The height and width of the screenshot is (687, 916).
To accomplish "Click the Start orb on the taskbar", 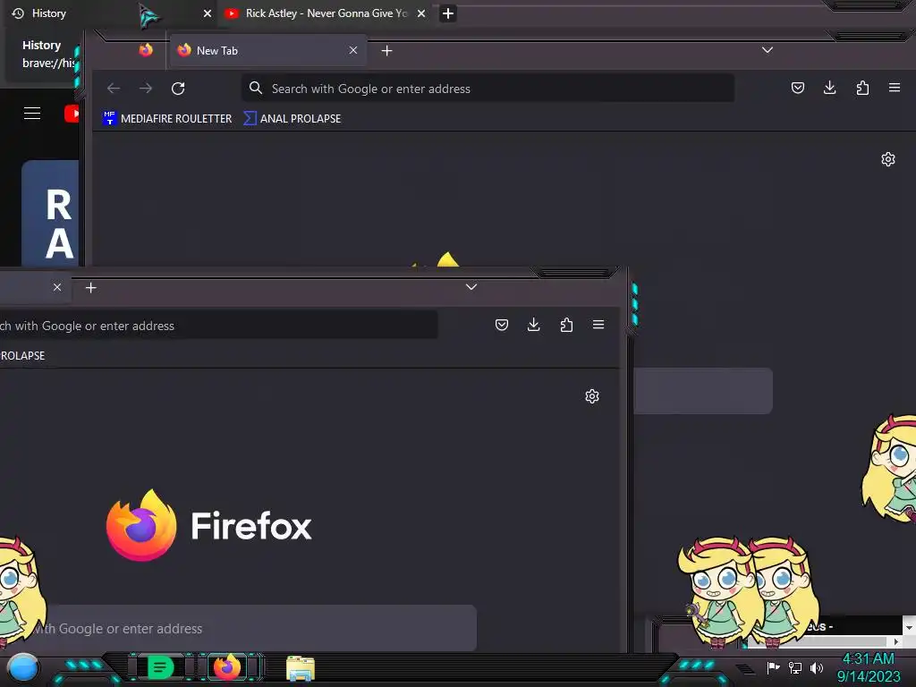I will tap(23, 667).
